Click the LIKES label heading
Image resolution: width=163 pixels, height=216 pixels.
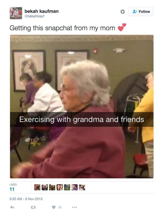click(13, 184)
